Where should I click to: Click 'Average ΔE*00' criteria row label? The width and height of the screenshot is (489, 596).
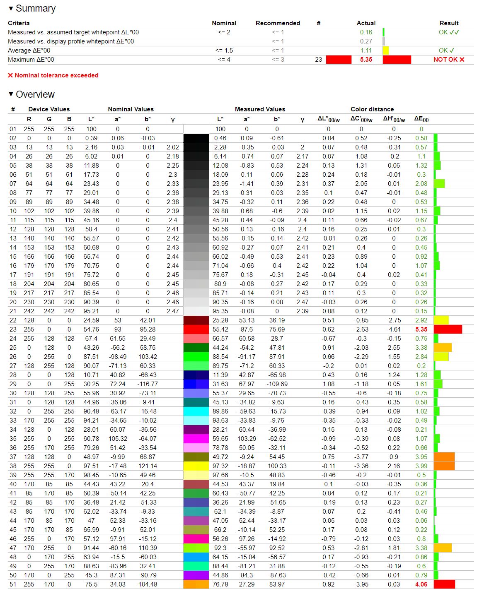point(29,50)
